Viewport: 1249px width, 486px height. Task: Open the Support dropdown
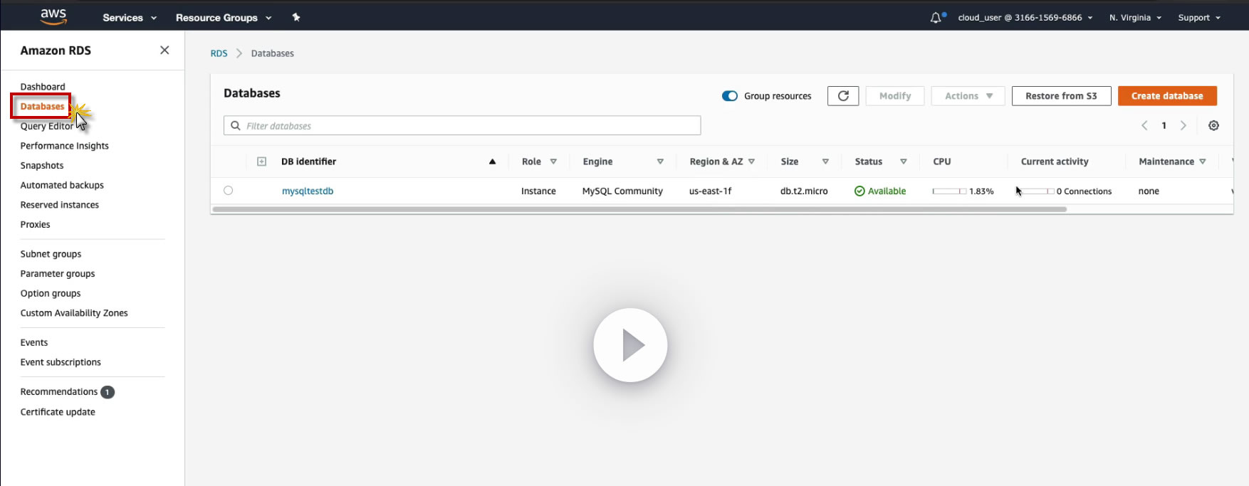click(1199, 18)
